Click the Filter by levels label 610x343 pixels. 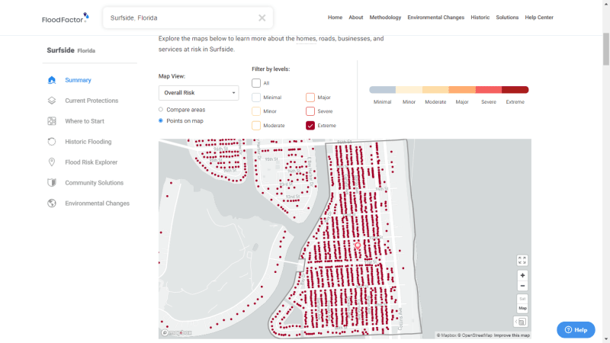[x=271, y=69]
